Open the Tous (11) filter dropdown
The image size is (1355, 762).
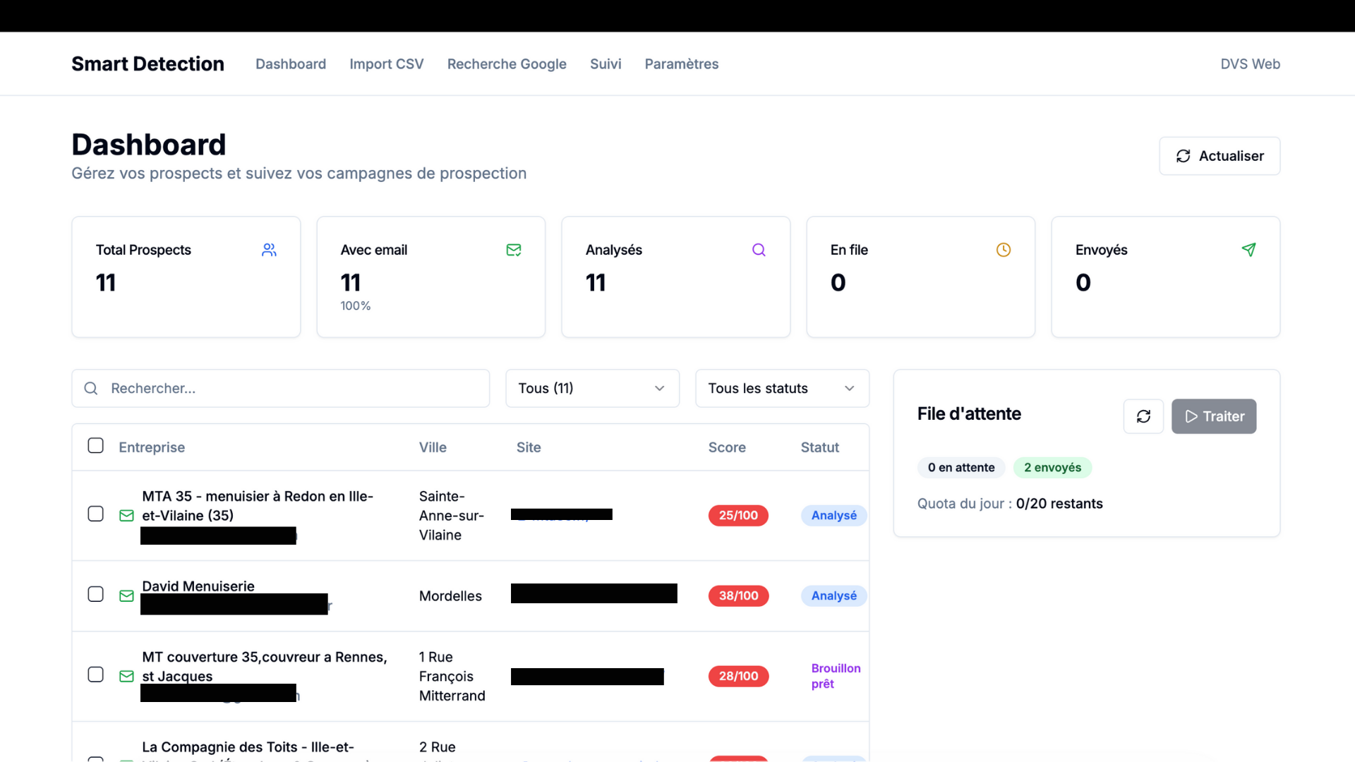tap(591, 388)
